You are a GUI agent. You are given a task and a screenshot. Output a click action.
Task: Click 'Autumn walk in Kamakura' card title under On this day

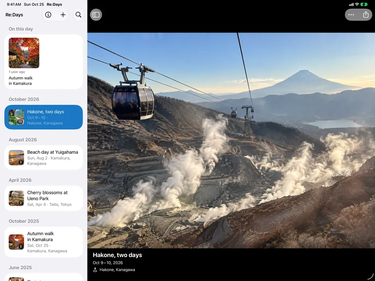(21, 80)
